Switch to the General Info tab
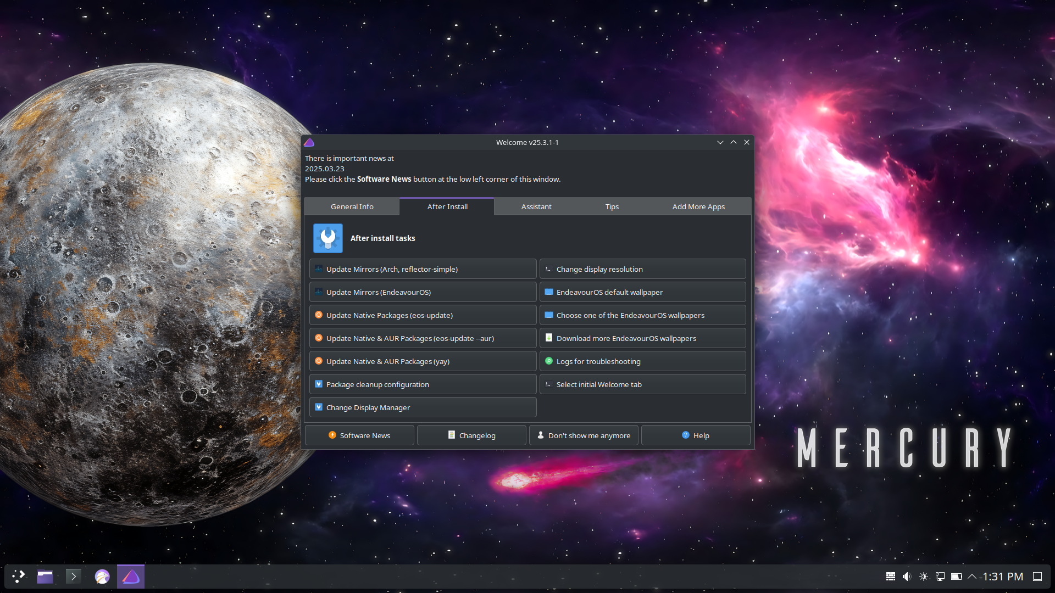 pos(352,206)
